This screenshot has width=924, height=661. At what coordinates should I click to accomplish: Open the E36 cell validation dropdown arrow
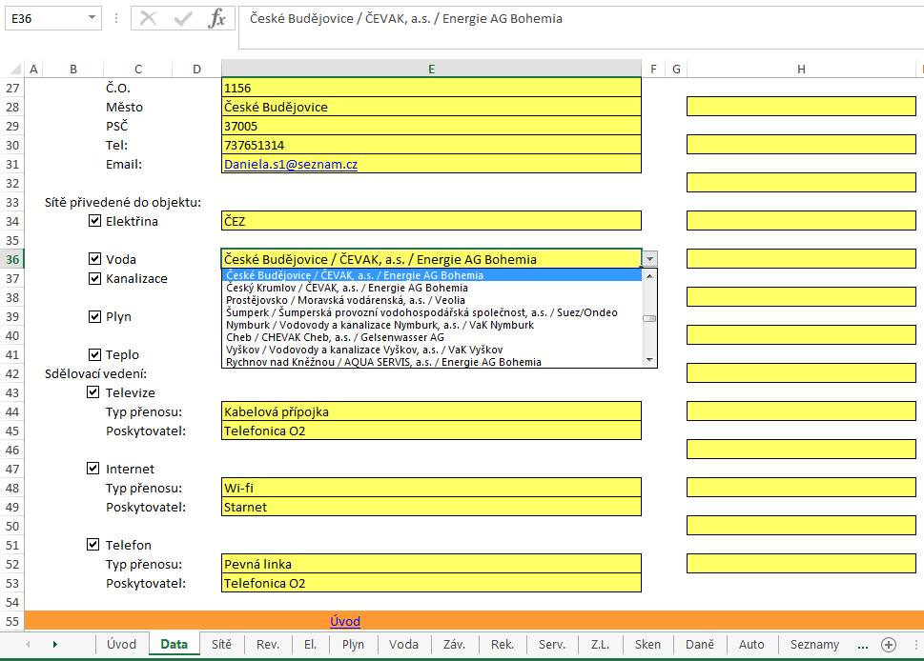pos(649,259)
